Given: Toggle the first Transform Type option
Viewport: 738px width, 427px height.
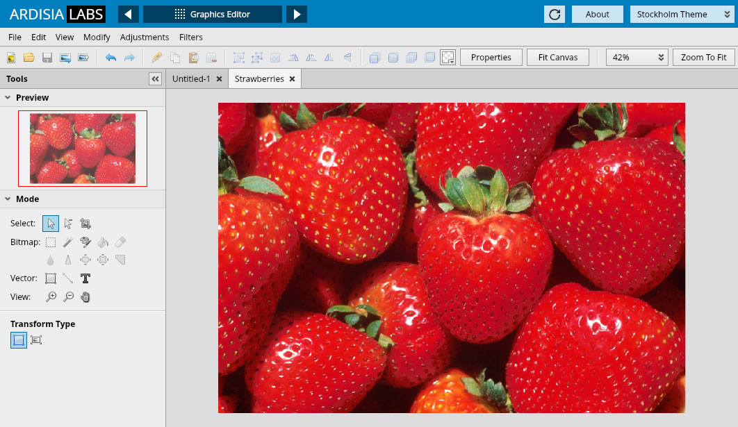Looking at the screenshot, I should click(19, 340).
